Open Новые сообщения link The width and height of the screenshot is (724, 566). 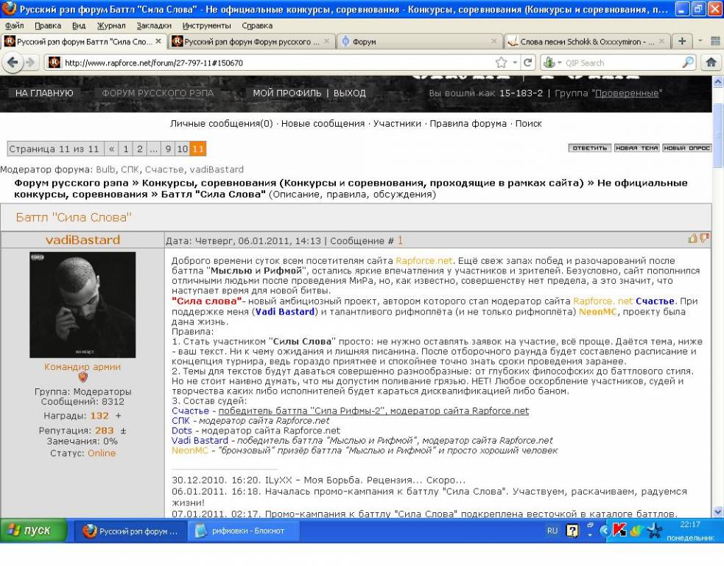tap(323, 123)
